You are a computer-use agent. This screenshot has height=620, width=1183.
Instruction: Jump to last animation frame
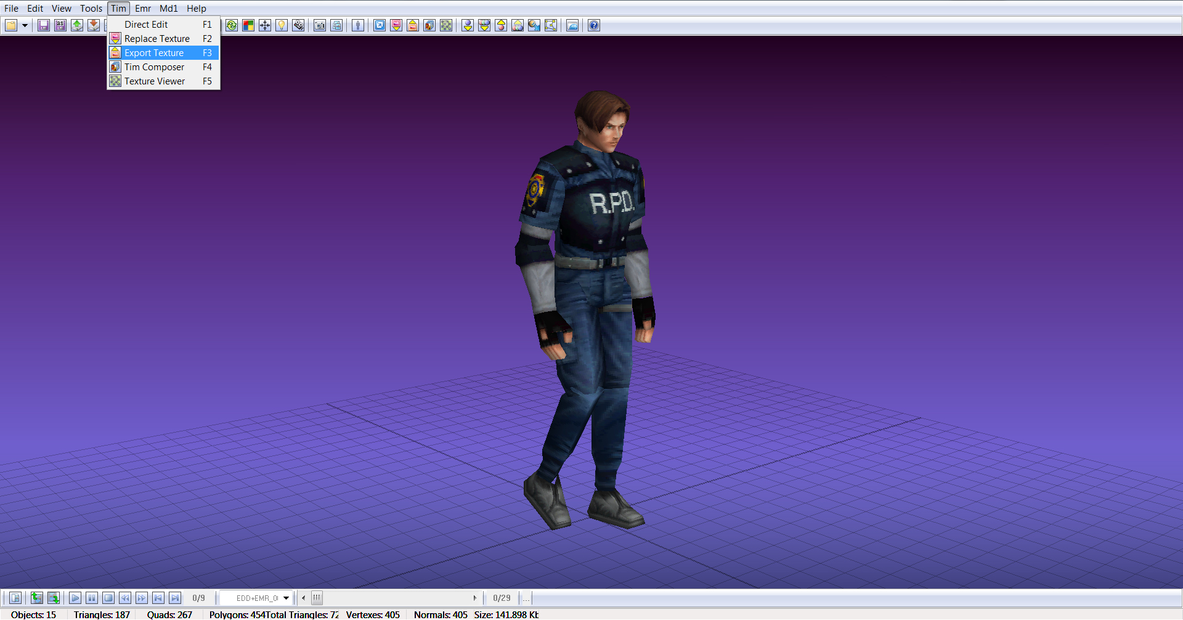(175, 598)
